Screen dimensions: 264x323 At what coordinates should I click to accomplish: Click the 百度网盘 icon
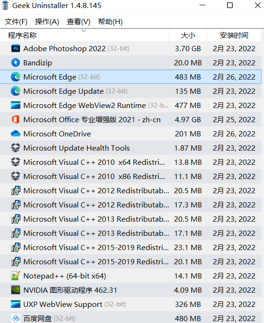click(x=16, y=318)
